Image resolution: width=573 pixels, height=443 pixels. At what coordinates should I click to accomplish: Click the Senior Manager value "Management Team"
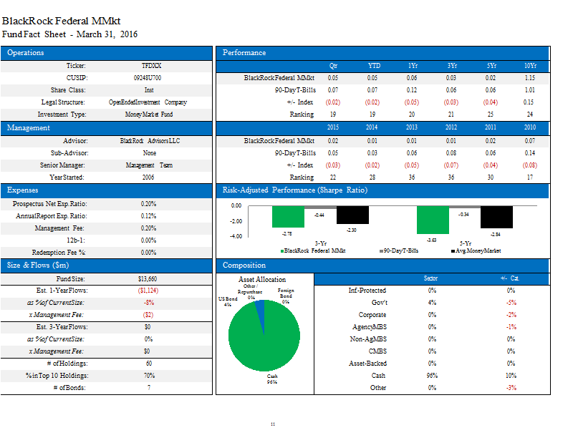149,165
